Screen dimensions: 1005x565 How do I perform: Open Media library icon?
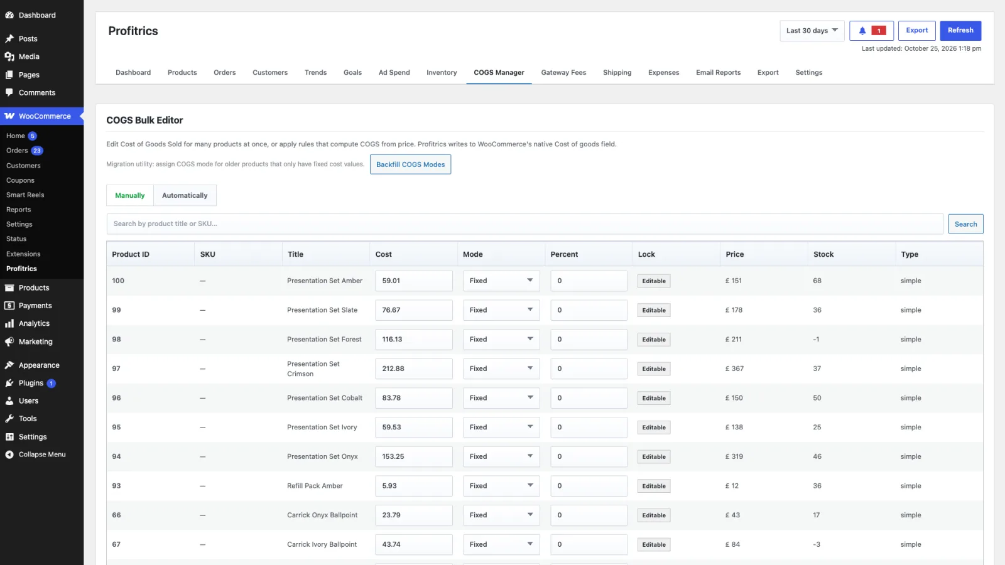tap(9, 56)
